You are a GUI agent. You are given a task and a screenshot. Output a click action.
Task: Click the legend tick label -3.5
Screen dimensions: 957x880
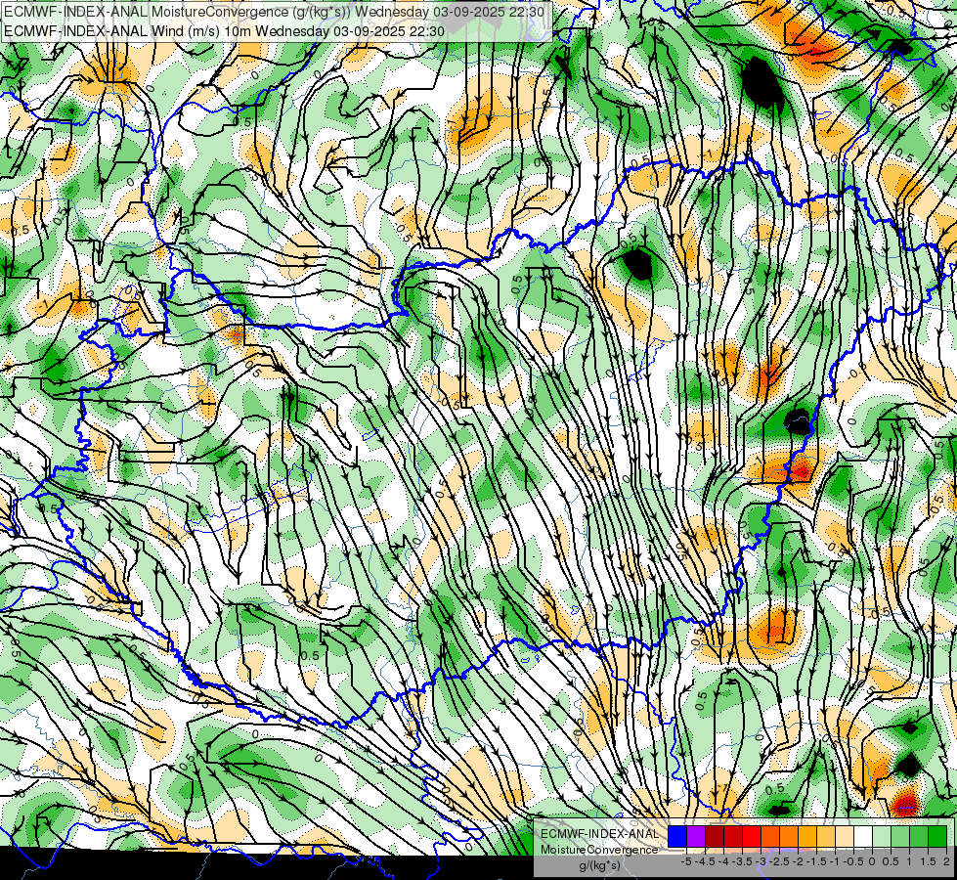pos(743,861)
